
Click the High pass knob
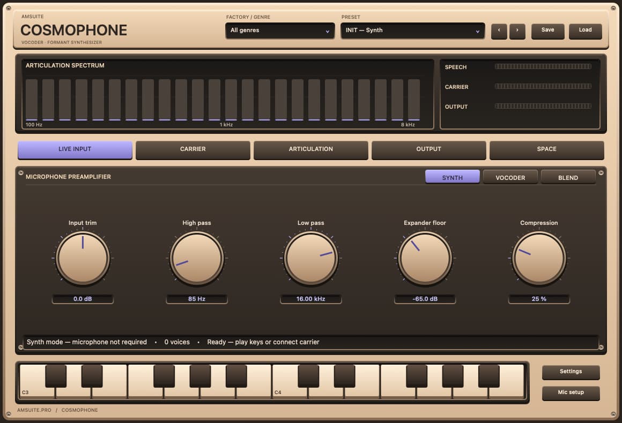(197, 258)
